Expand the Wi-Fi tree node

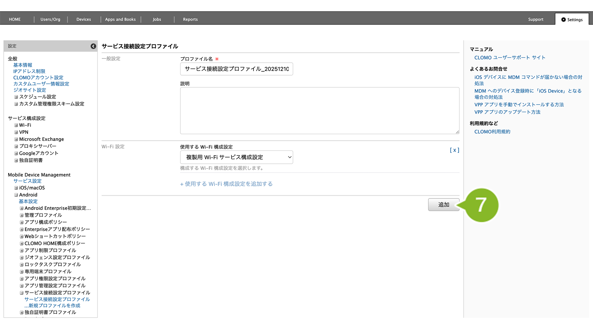tap(16, 126)
